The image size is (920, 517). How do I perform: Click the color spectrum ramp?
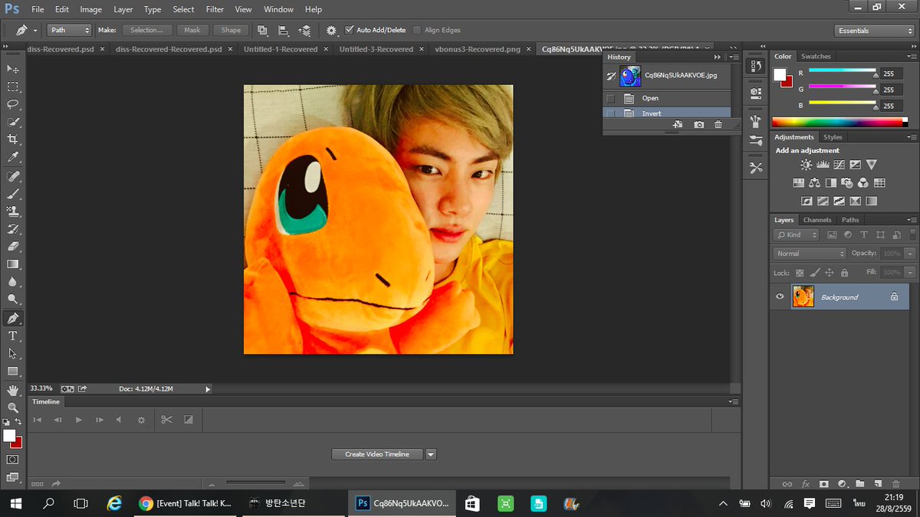pos(839,122)
